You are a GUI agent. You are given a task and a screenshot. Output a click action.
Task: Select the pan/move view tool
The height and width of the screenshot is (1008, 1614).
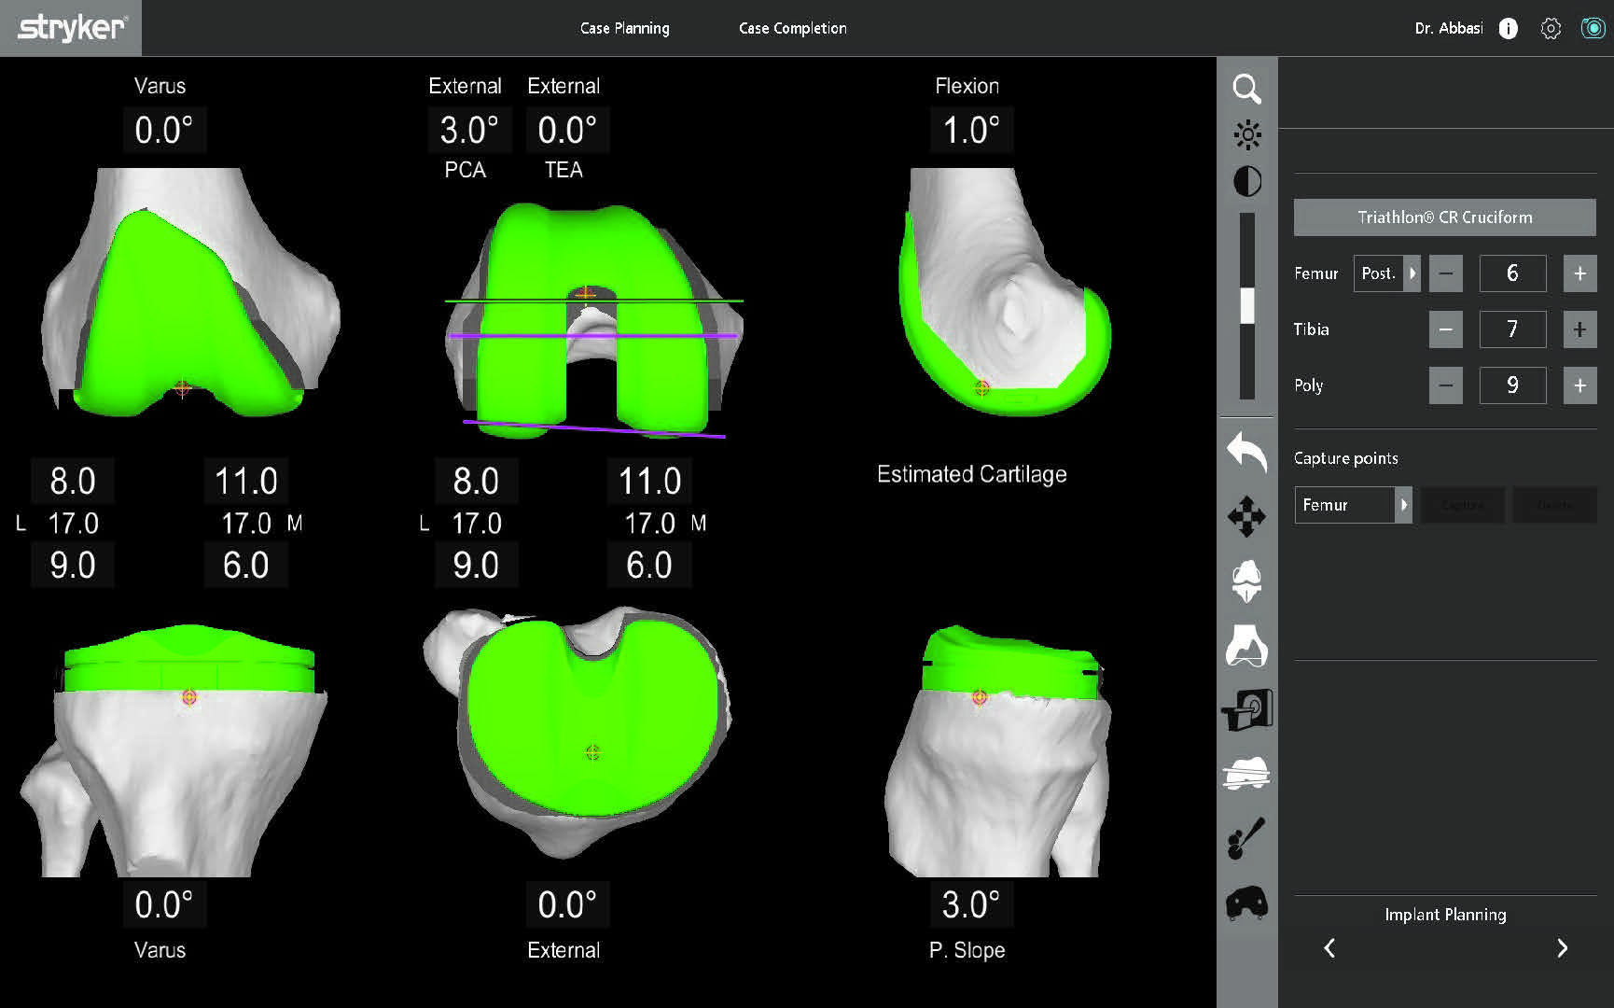pos(1247,516)
